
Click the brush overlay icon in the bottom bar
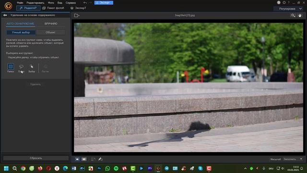click(x=100, y=159)
